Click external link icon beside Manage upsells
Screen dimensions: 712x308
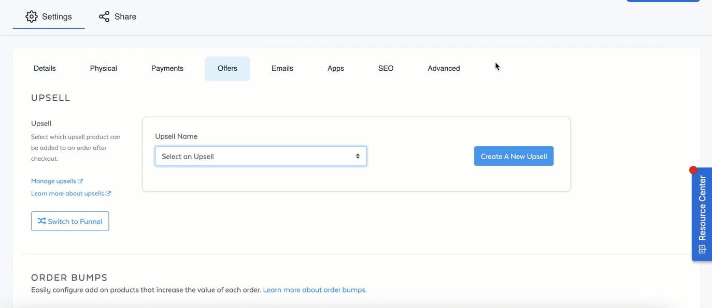80,181
